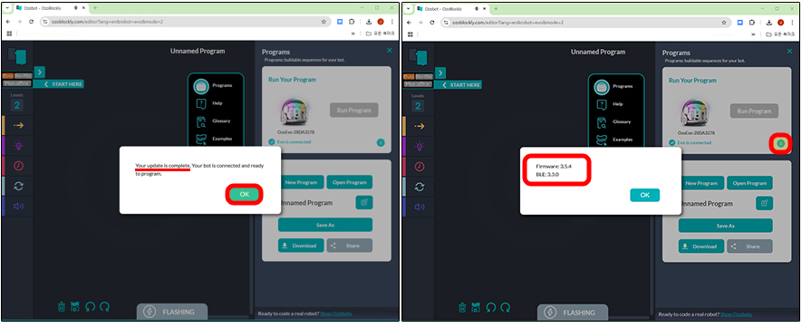Screen dimensions: 802x328
Task: Click the undo arrow in left window
Action: click(91, 306)
